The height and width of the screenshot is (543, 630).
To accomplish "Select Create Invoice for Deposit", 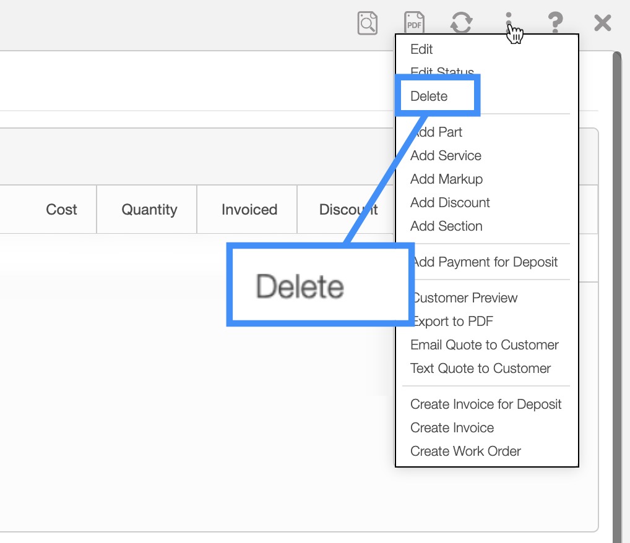I will click(486, 404).
